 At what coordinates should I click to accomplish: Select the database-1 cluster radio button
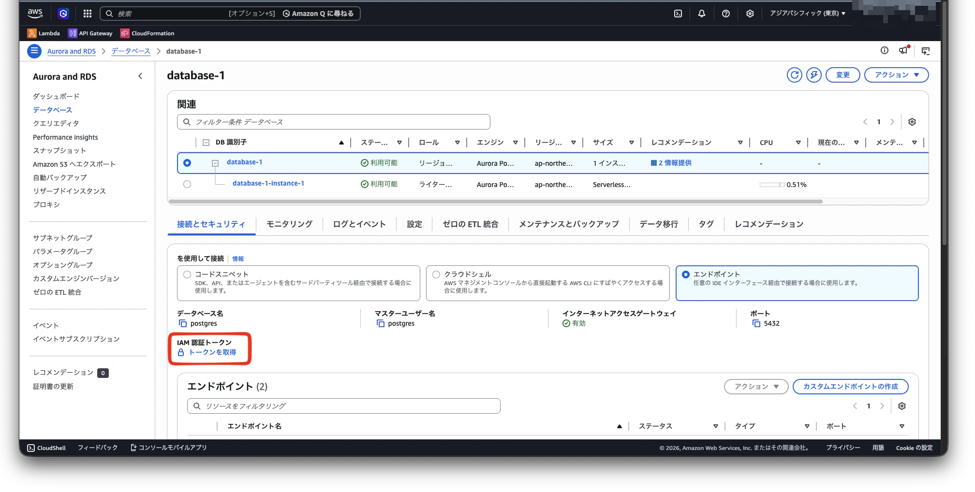point(187,163)
